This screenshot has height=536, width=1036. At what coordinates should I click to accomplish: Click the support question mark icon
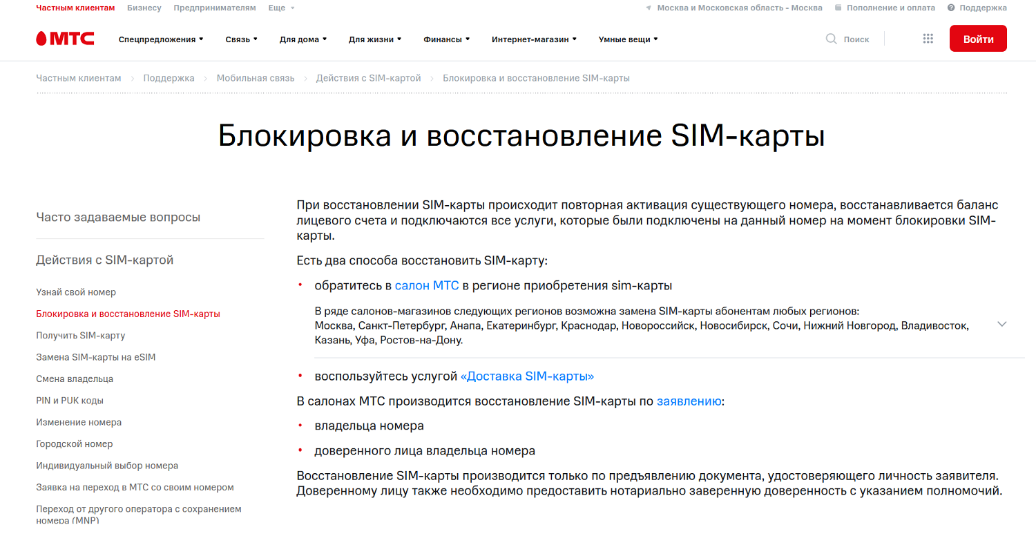coord(951,8)
